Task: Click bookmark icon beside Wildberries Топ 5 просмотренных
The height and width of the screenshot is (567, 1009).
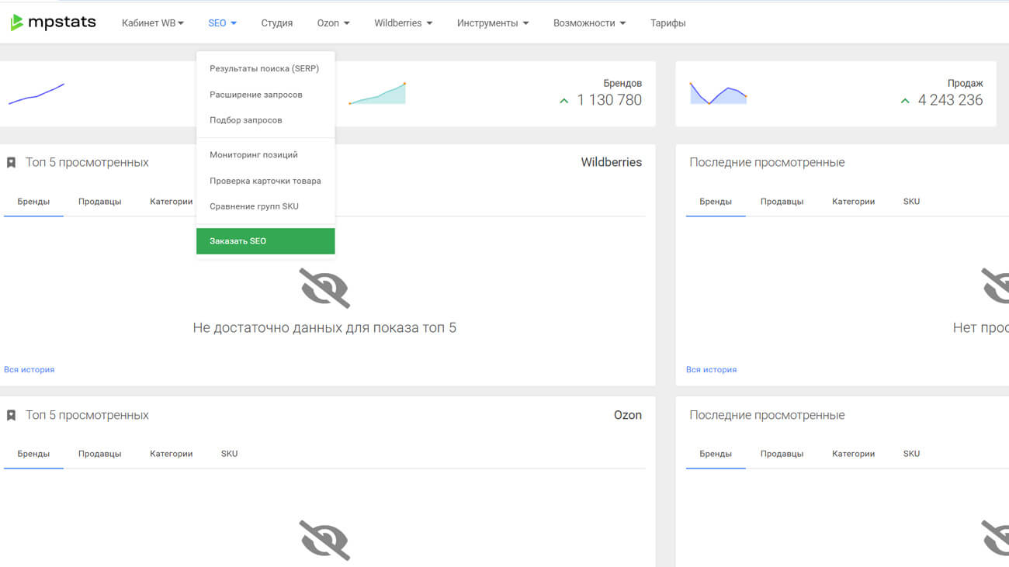Action: (x=11, y=163)
